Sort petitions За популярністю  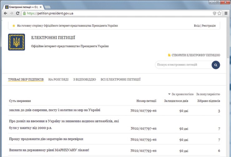tap(208, 94)
